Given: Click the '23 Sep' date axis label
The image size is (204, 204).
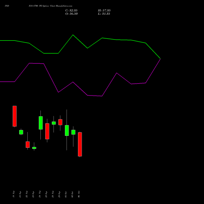Looking at the screenshot, I should pos(33,194).
